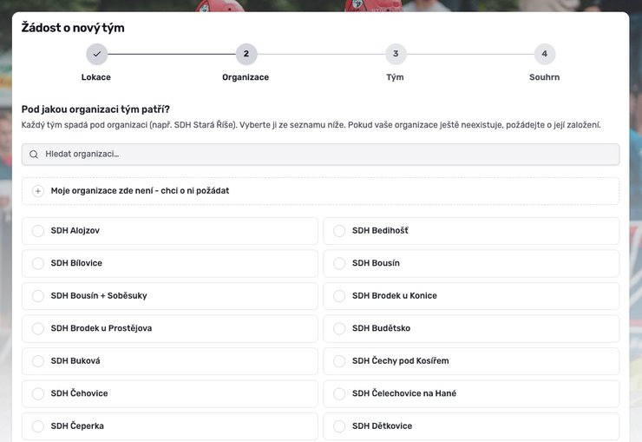Select SDH Čelechovice na Hané option
This screenshot has height=442, width=642.
click(x=471, y=393)
